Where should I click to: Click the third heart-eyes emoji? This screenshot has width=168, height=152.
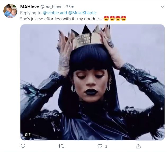click(118, 19)
